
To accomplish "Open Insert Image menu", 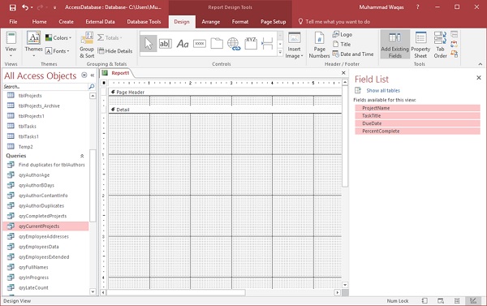I will [294, 45].
